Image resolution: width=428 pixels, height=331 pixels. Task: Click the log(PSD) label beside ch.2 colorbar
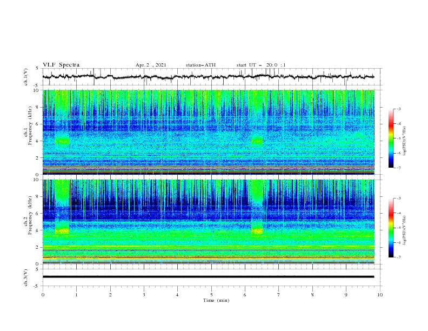404,230
